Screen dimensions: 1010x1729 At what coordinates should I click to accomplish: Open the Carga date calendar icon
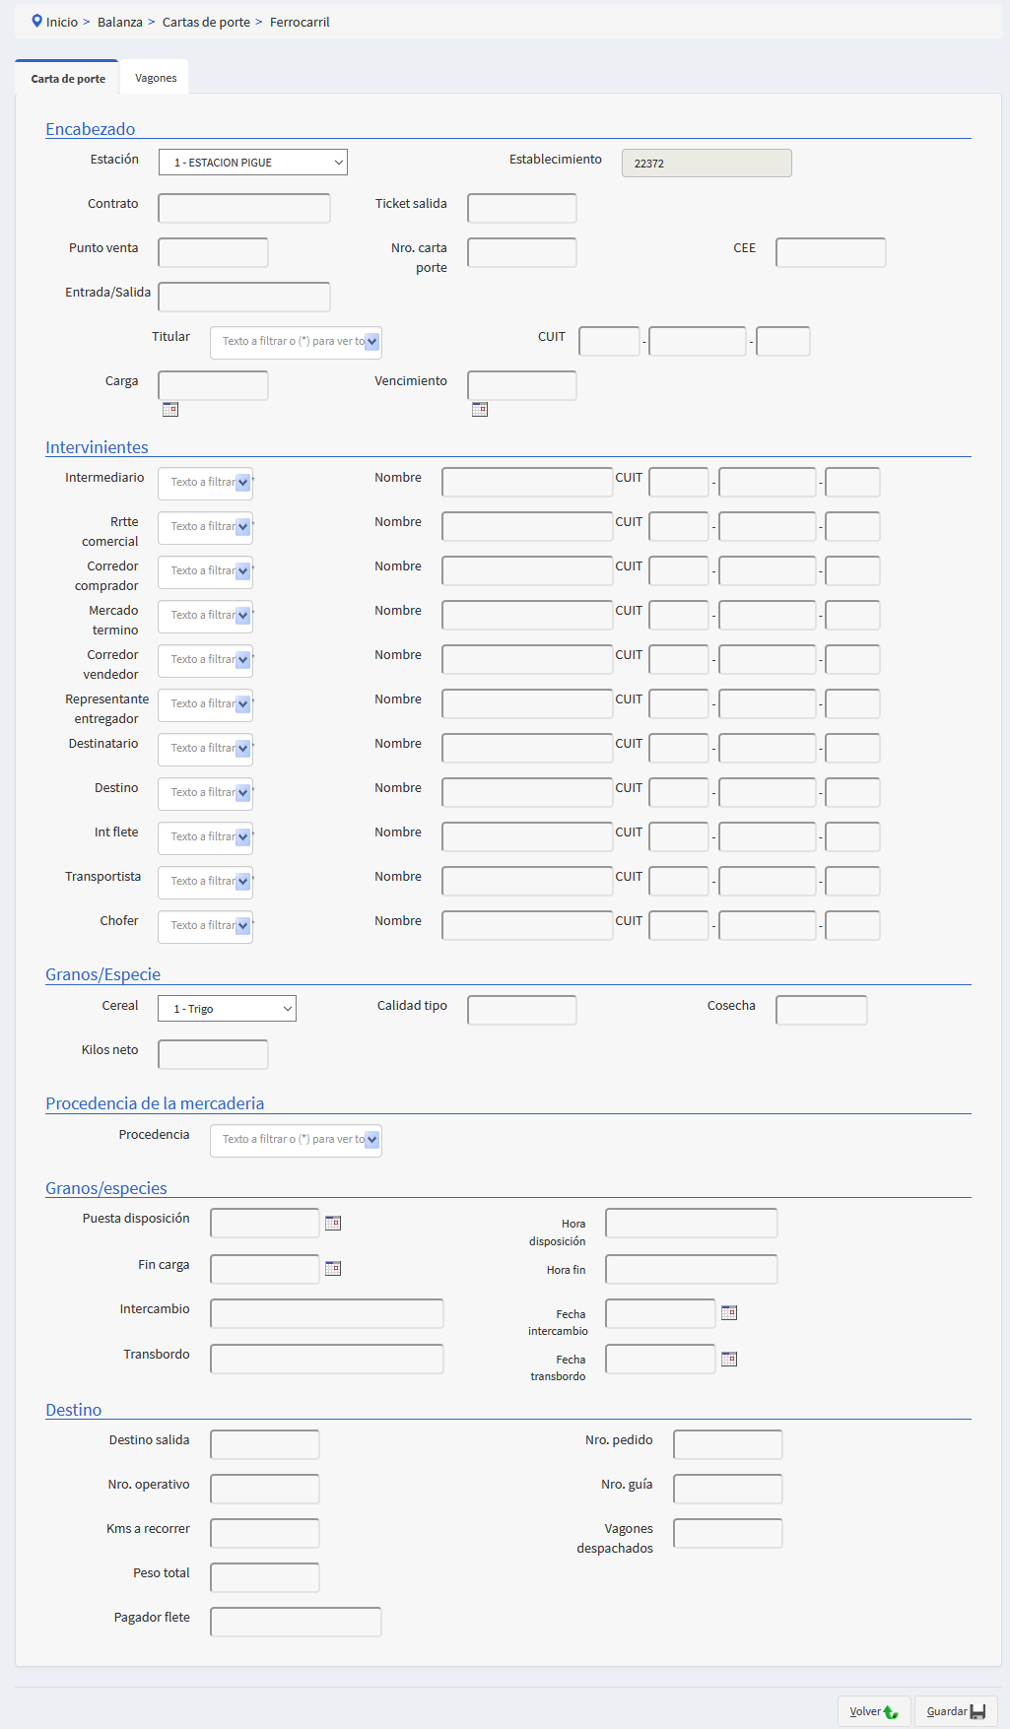(170, 410)
